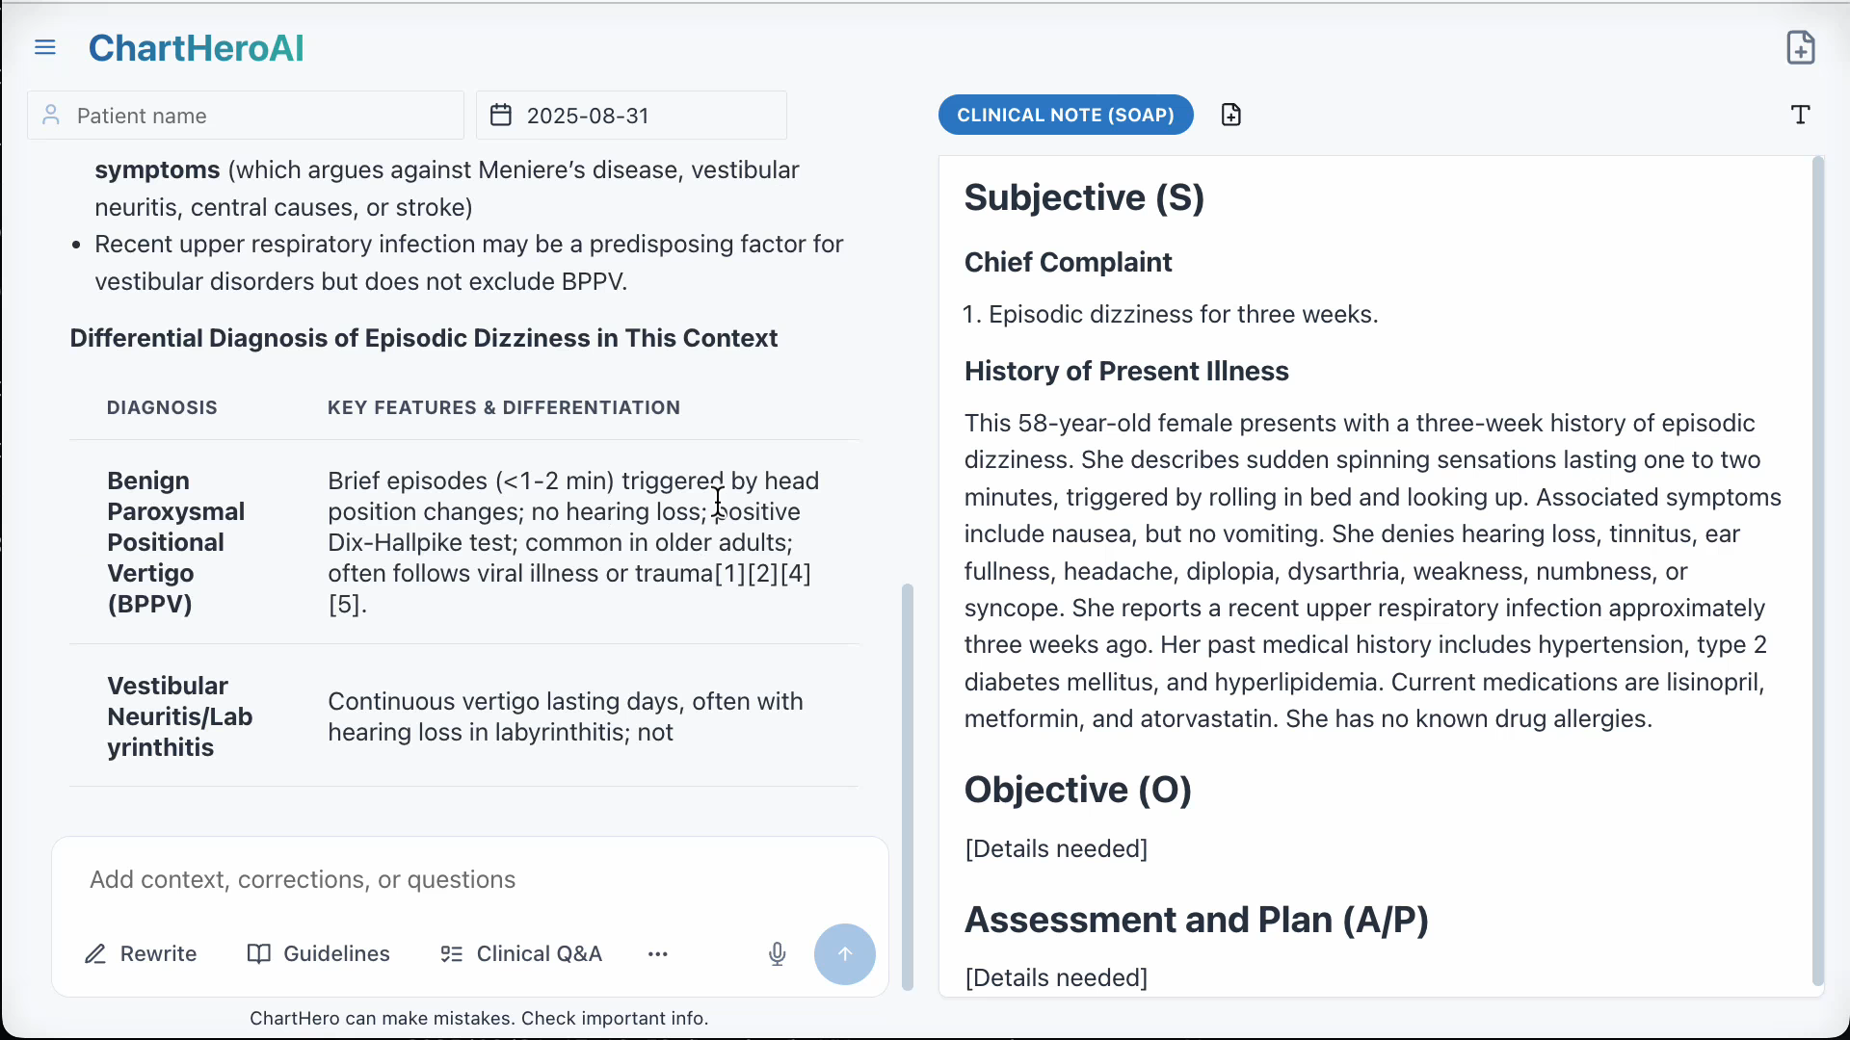Open the navigation sidebar with the hamburger menu
Screen dimensions: 1850x1040
coord(45,47)
